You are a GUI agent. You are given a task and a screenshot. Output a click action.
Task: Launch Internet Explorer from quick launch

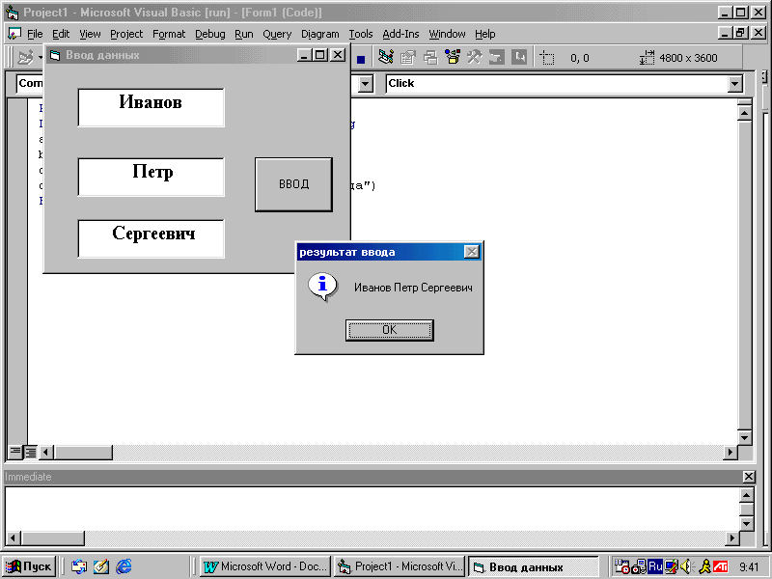point(124,566)
